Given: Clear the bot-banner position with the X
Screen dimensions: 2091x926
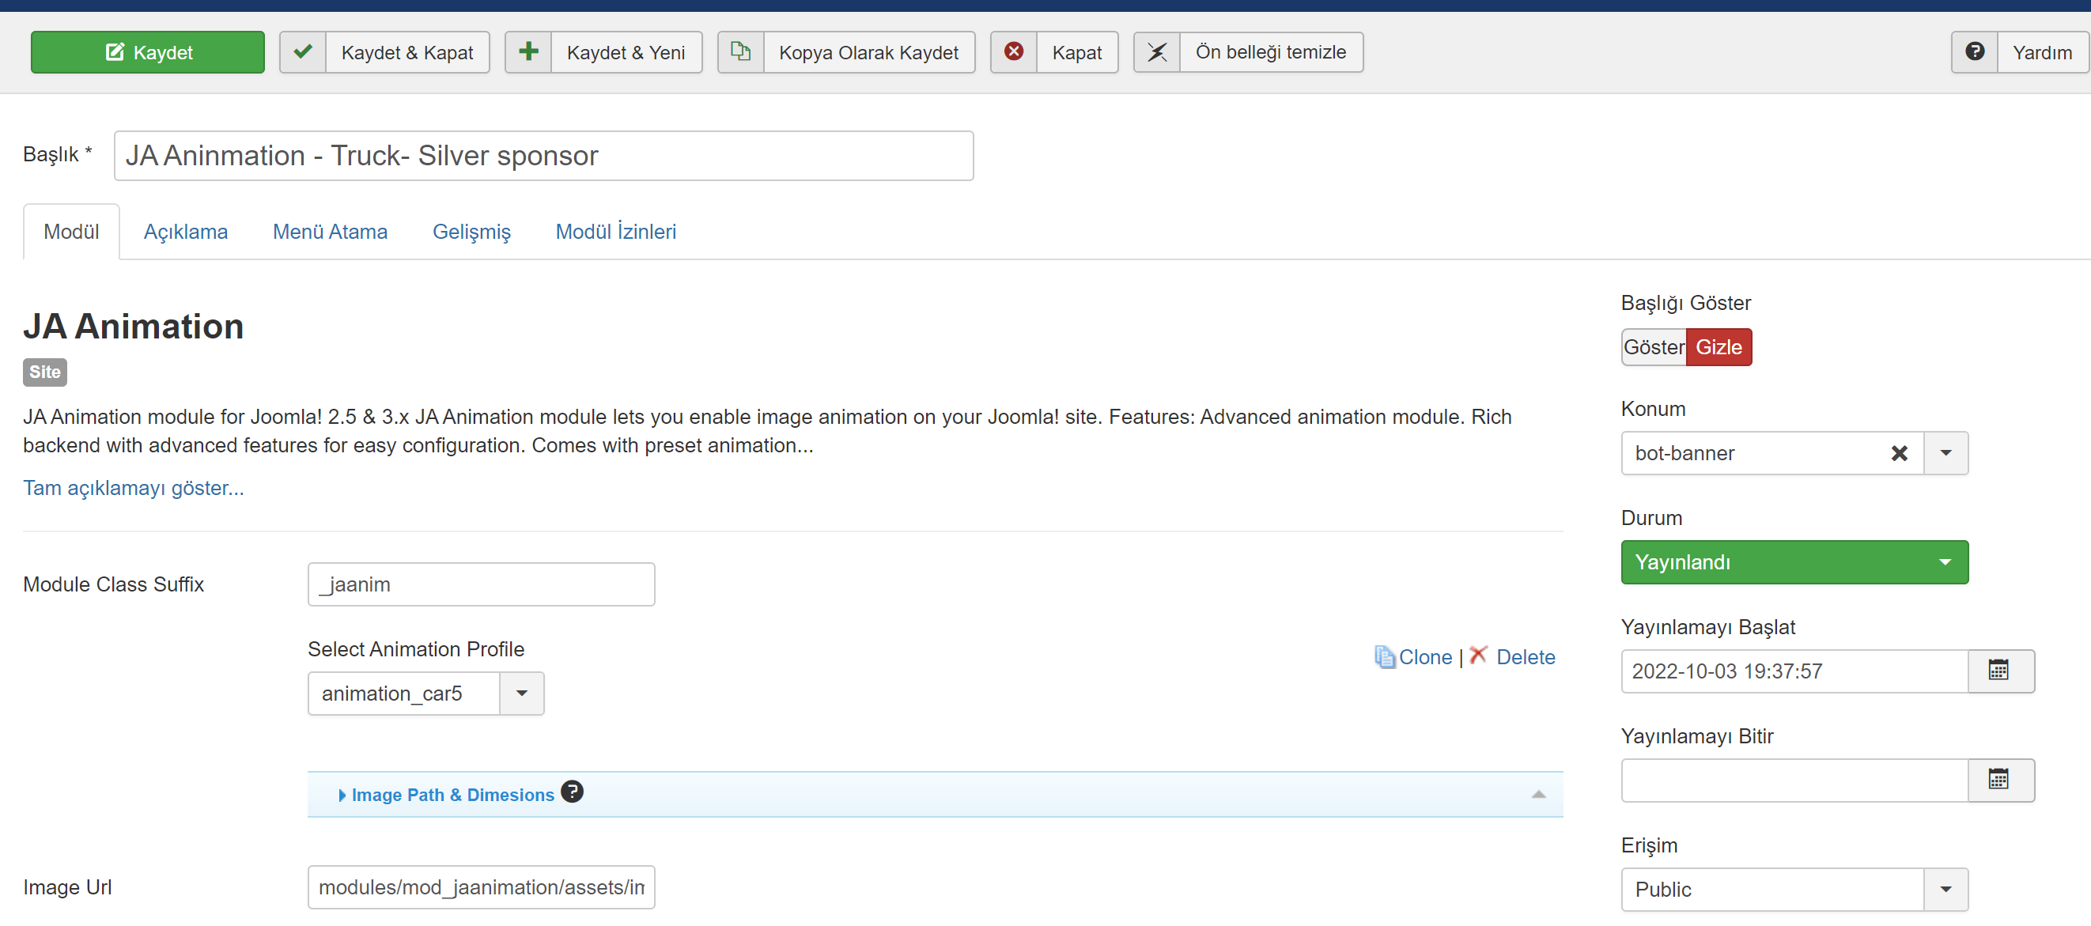Looking at the screenshot, I should click(1899, 453).
